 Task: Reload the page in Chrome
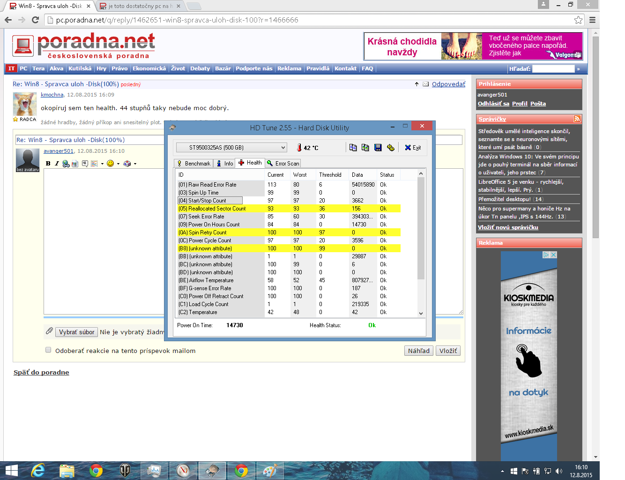coord(35,20)
